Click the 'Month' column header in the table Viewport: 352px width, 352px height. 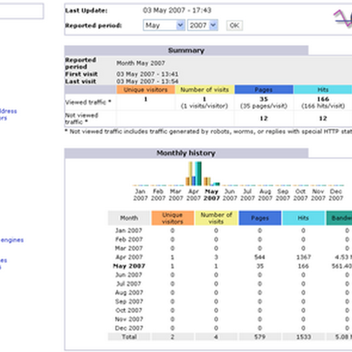tap(129, 218)
